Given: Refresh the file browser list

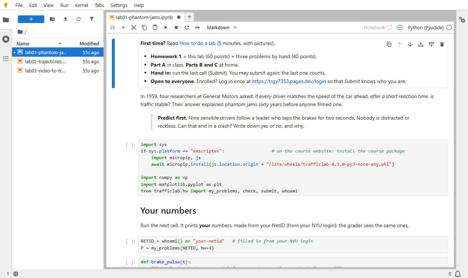Looking at the screenshot, I should pyautogui.click(x=79, y=19).
